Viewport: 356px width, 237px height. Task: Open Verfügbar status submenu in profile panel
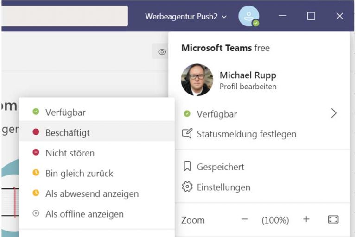pyautogui.click(x=260, y=113)
